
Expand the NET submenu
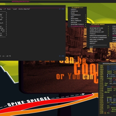[77, 17]
